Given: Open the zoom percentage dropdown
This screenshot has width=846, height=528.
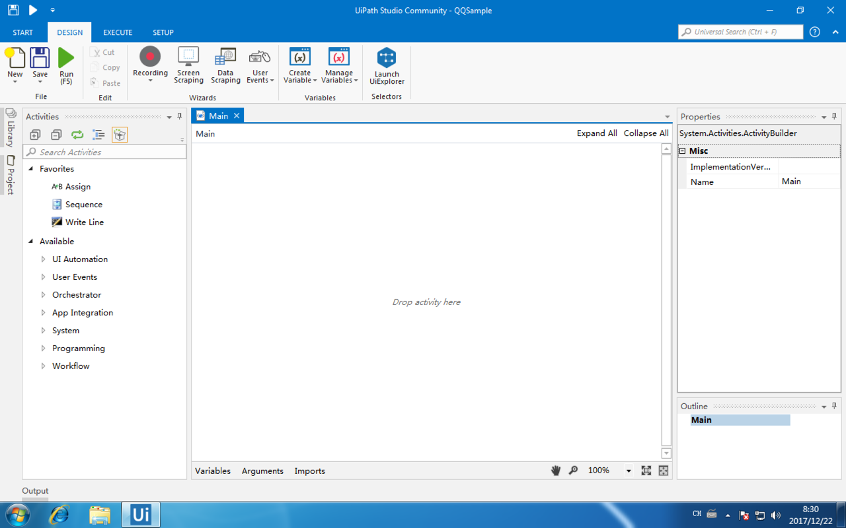Looking at the screenshot, I should tap(628, 471).
